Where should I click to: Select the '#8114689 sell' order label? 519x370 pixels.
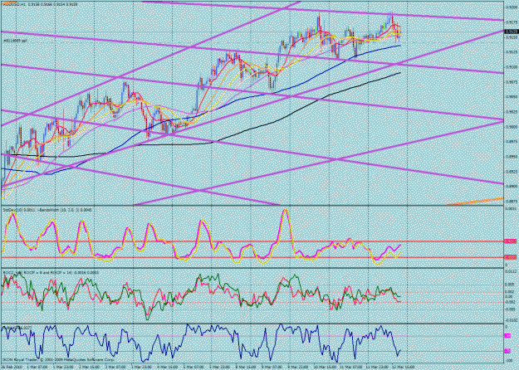(14, 41)
